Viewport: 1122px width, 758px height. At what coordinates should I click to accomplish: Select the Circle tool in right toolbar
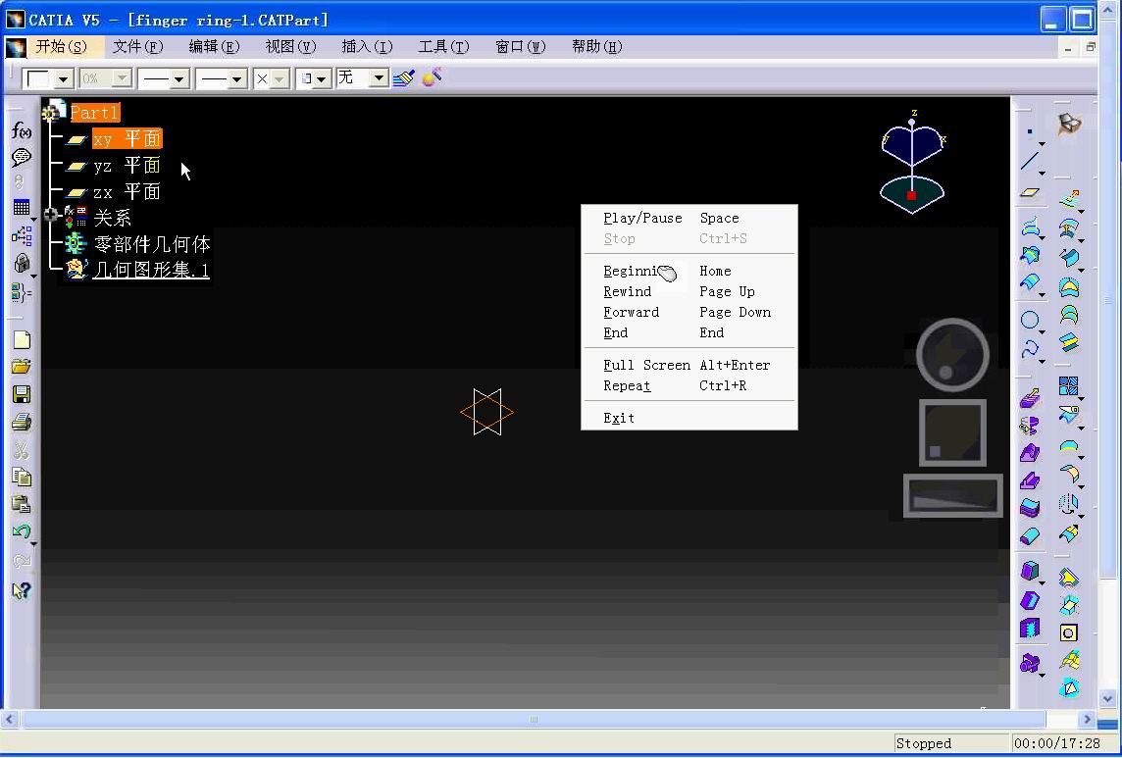coord(1030,320)
